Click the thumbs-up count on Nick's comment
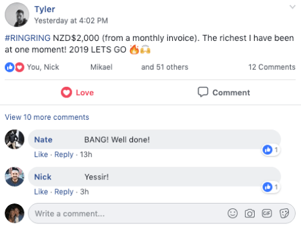Image resolution: width=301 pixels, height=227 pixels. point(271,187)
